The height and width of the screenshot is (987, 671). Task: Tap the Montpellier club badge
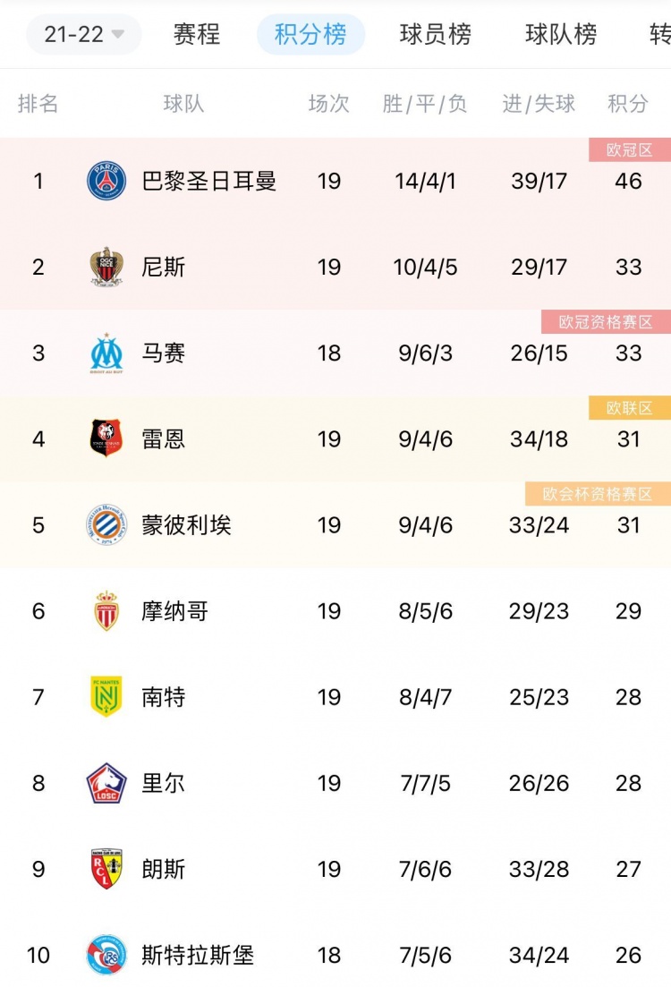[106, 525]
